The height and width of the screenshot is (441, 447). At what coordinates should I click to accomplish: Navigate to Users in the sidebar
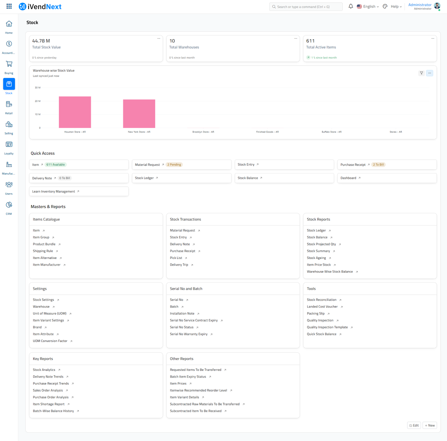pos(9,185)
